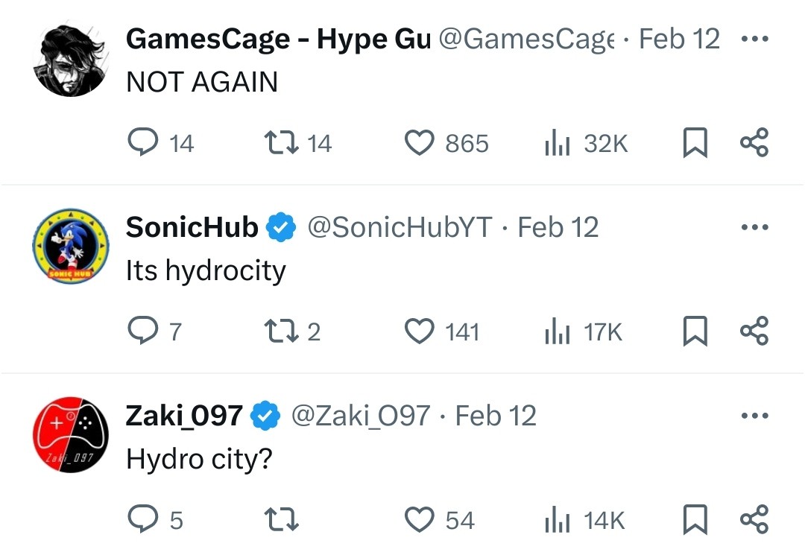Image resolution: width=805 pixels, height=558 pixels.
Task: Retweet SonicHub's Its hydrocity tweet
Action: click(x=280, y=331)
